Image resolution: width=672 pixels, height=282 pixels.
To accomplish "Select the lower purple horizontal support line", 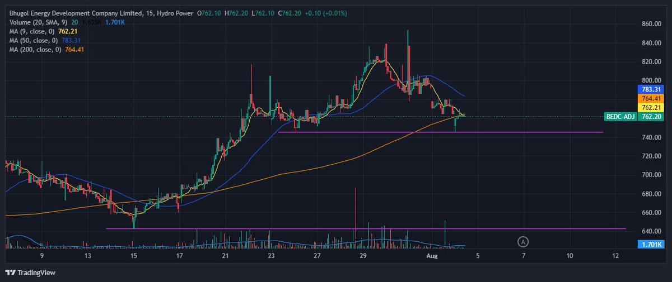I will click(366, 228).
